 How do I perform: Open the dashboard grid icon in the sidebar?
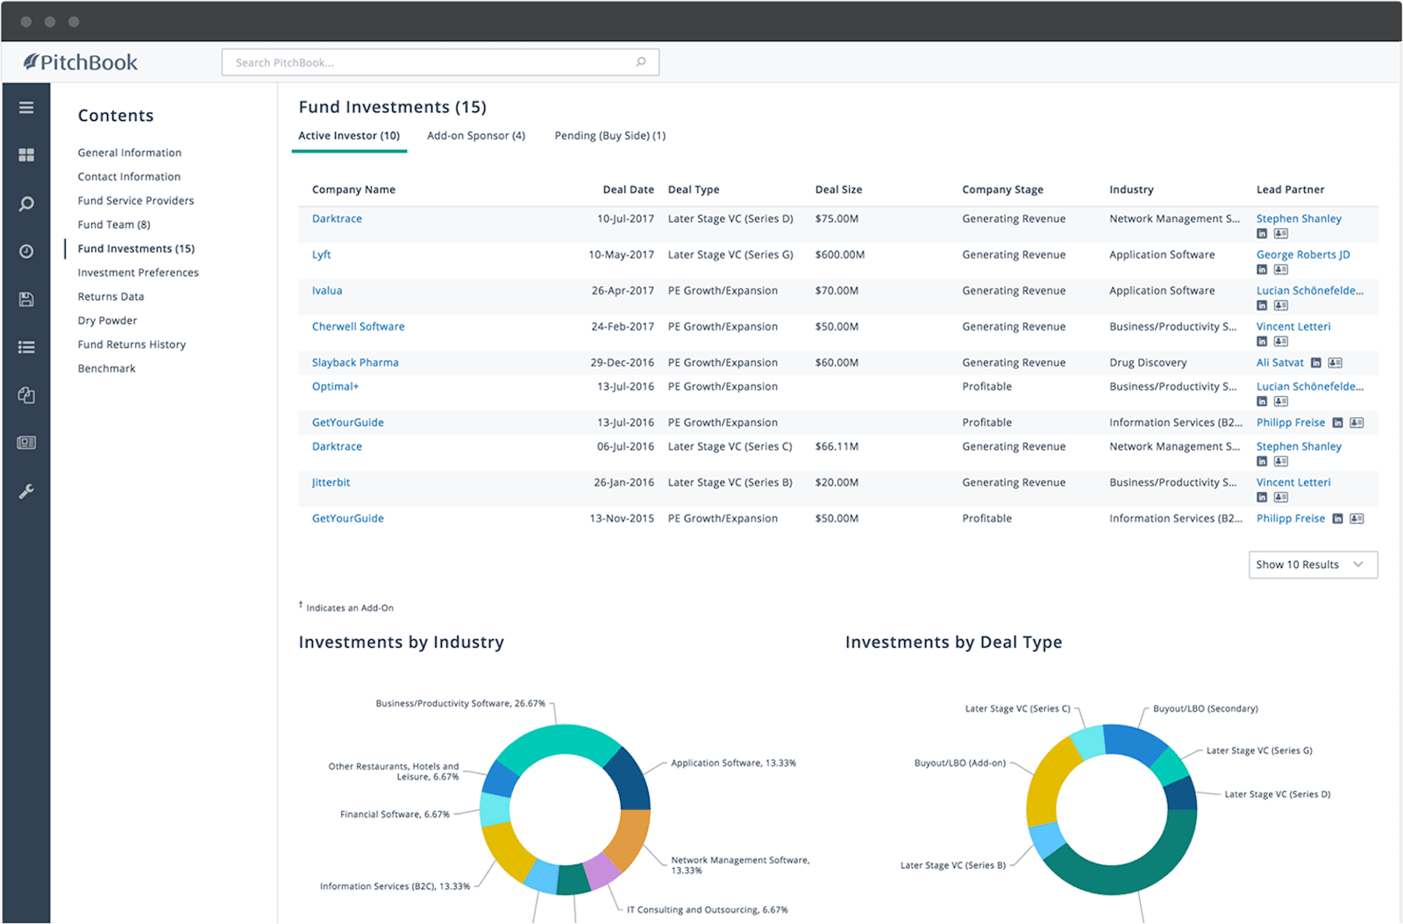click(x=26, y=155)
